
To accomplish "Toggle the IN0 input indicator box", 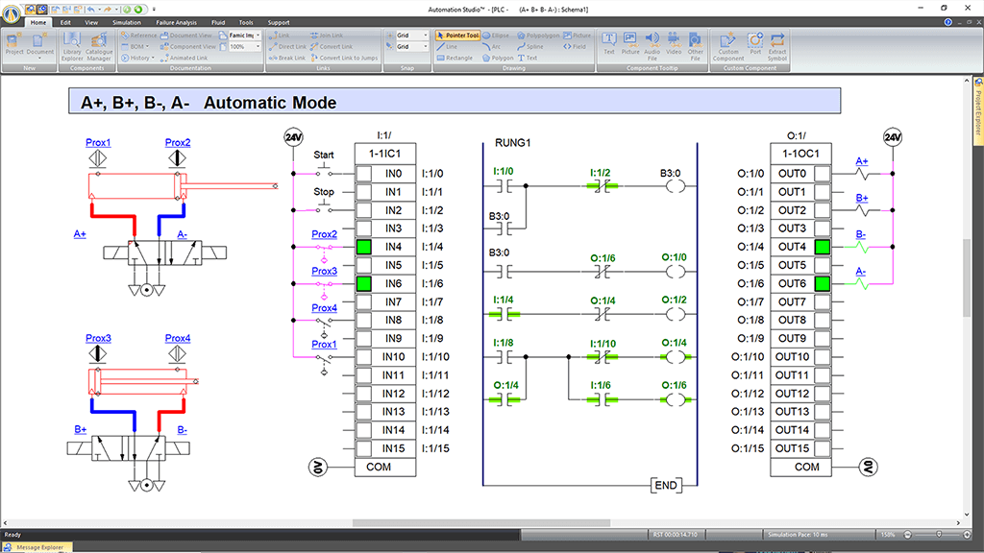I will [x=363, y=174].
